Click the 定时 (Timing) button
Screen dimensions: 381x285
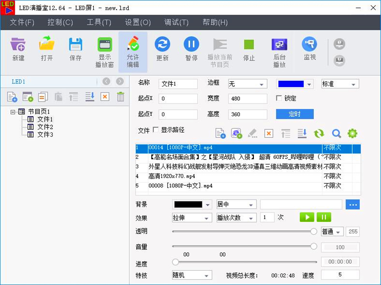click(x=294, y=114)
